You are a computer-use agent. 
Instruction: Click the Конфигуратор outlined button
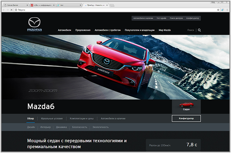coord(186,119)
